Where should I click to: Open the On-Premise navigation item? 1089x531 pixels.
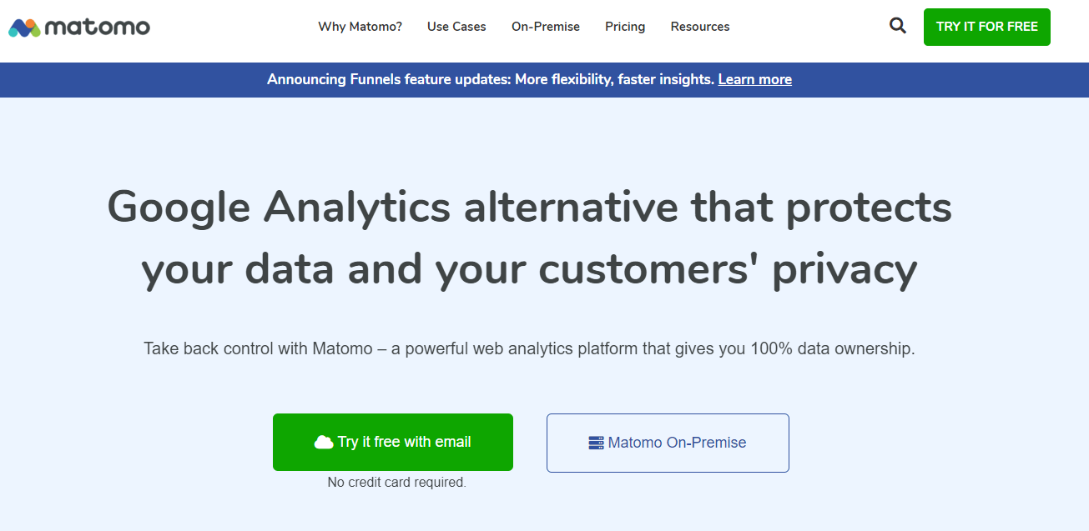pyautogui.click(x=545, y=26)
